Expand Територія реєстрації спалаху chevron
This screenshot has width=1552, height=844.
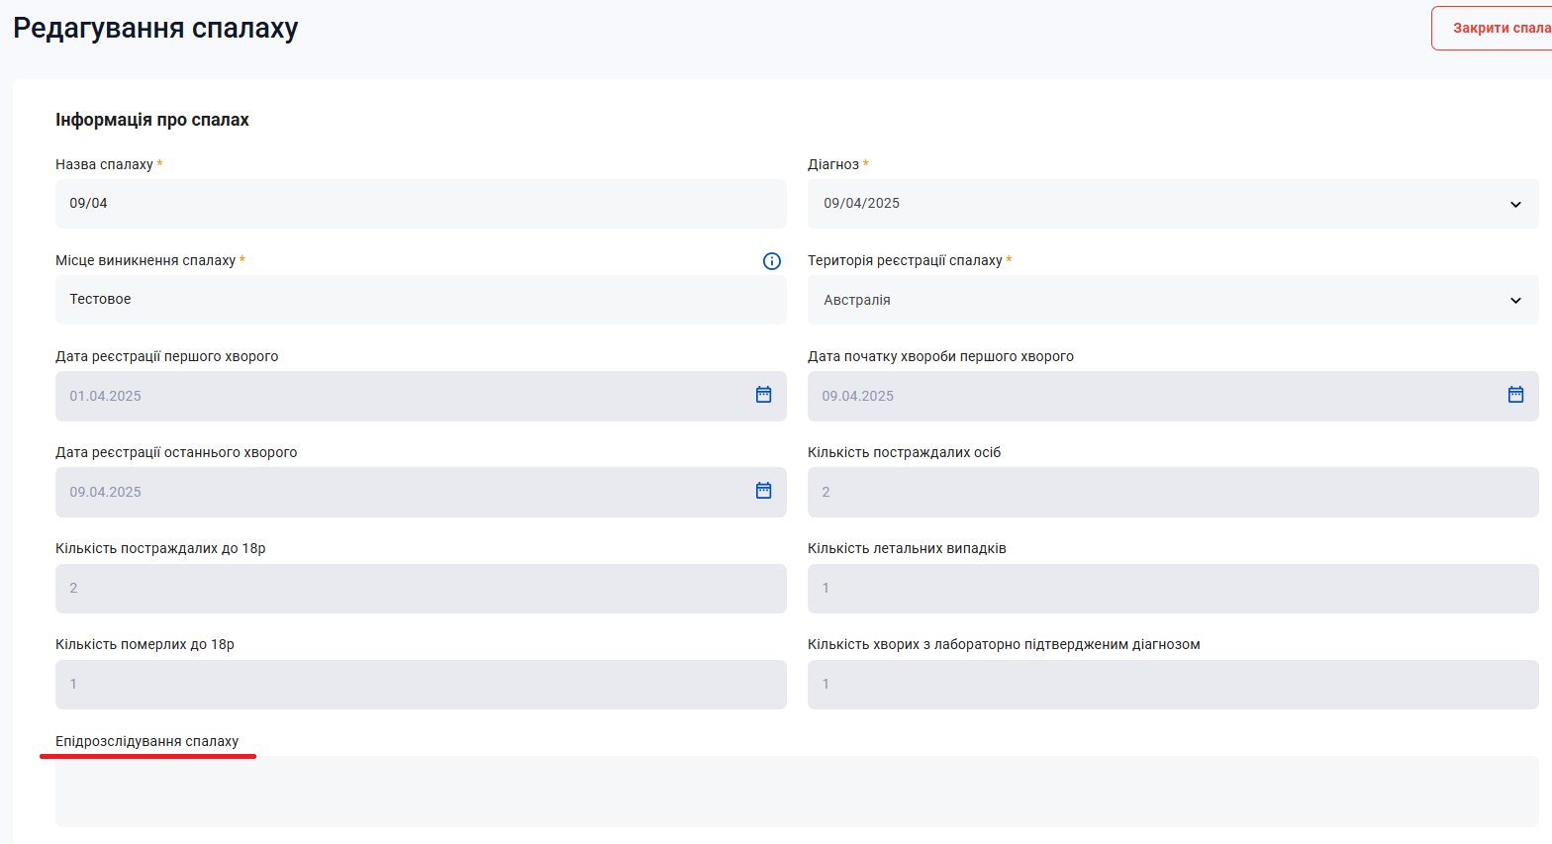1515,300
